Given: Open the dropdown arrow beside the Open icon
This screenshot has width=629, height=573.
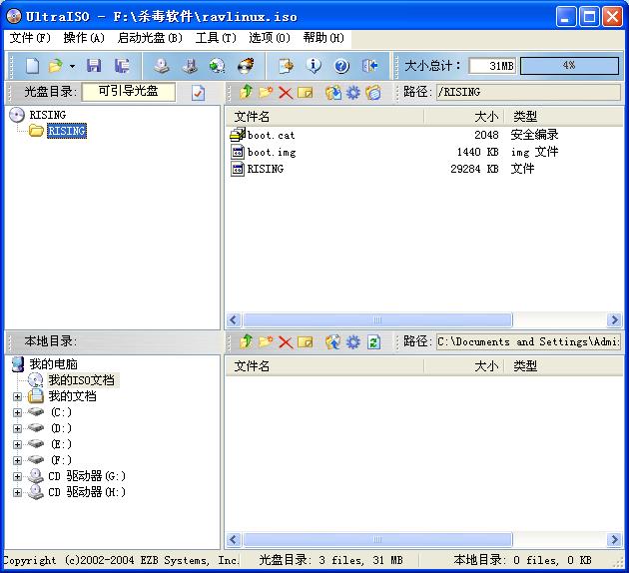Looking at the screenshot, I should point(72,66).
